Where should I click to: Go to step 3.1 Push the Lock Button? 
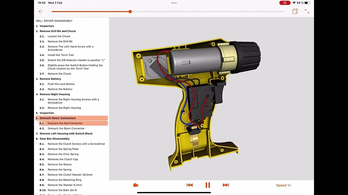[x=61, y=84]
